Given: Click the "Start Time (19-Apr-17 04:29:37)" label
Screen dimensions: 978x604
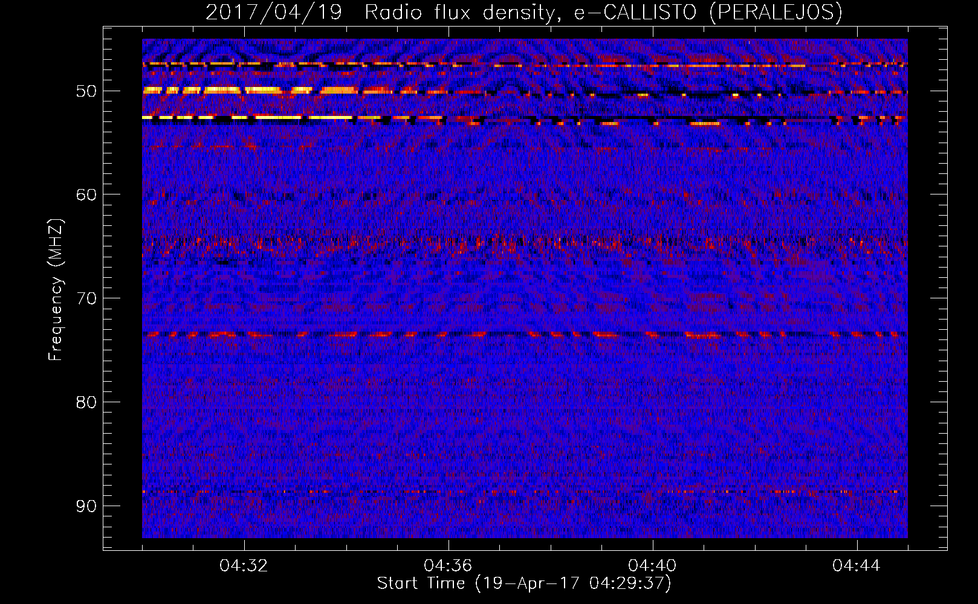Looking at the screenshot, I should pos(524,583).
